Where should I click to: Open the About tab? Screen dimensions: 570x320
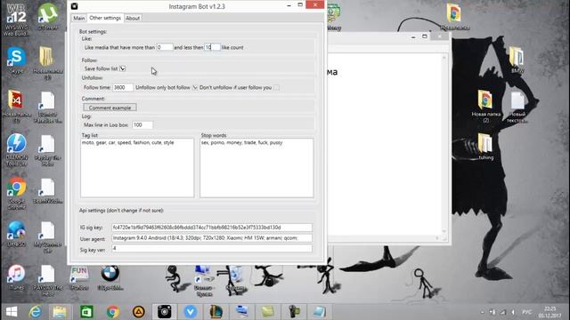pos(133,18)
